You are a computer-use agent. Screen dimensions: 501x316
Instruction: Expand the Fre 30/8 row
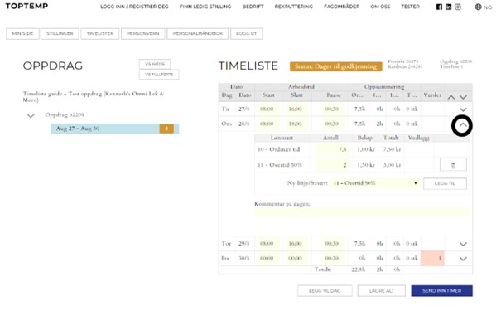[x=463, y=259]
